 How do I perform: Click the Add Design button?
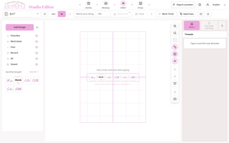pyautogui.click(x=20, y=27)
